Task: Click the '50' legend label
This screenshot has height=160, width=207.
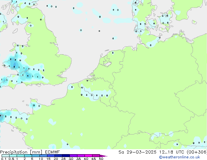Action: coord(101,159)
